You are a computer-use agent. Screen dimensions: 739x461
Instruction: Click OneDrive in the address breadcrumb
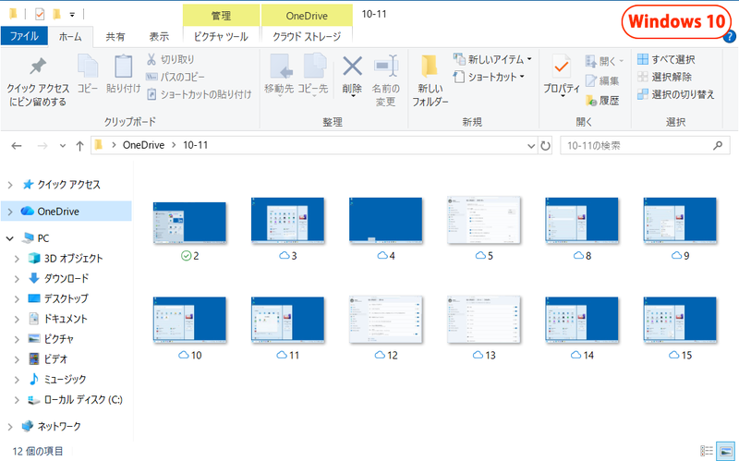coord(144,145)
